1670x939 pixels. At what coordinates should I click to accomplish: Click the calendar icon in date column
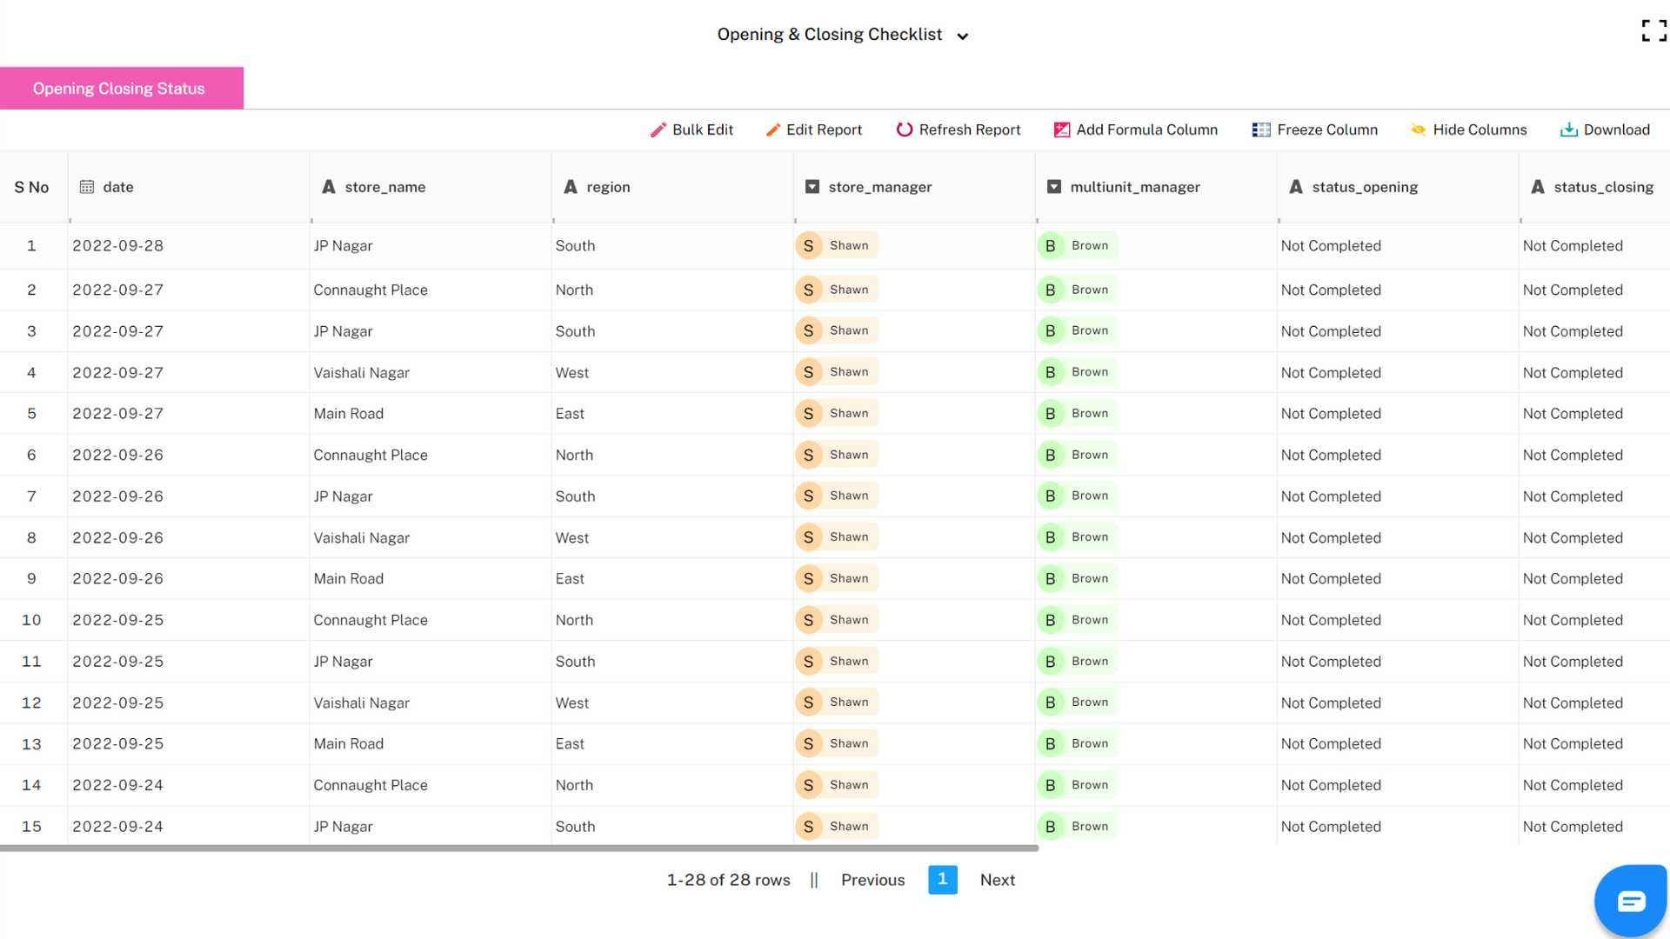(x=86, y=186)
